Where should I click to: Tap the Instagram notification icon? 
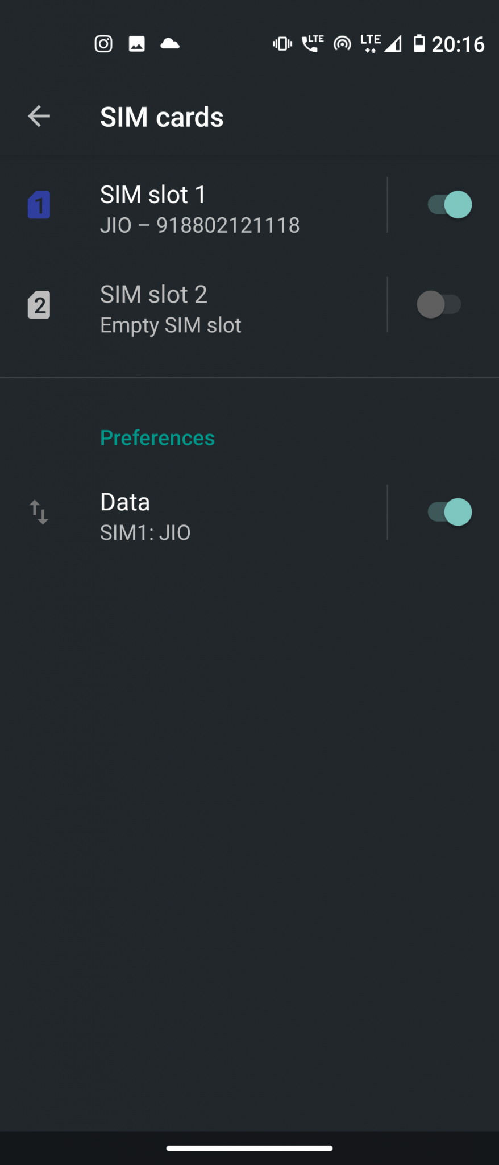coord(103,44)
